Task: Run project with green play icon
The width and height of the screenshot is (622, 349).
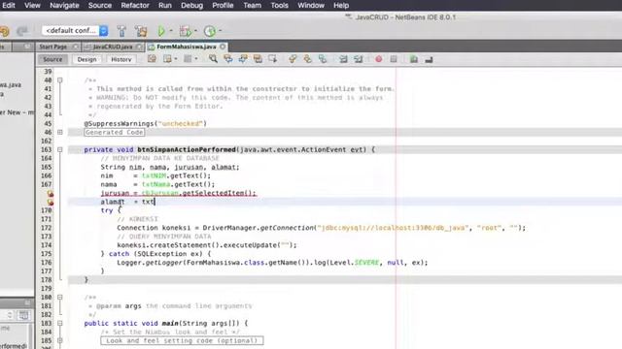Action: tap(161, 31)
